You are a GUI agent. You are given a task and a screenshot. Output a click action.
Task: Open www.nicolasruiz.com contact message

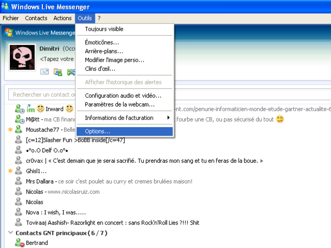click(74, 192)
